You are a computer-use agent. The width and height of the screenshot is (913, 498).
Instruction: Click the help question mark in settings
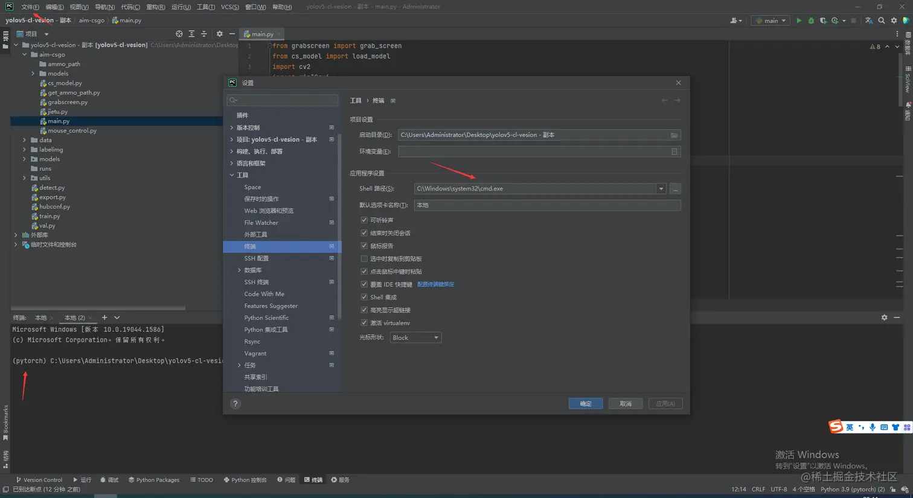tap(235, 404)
